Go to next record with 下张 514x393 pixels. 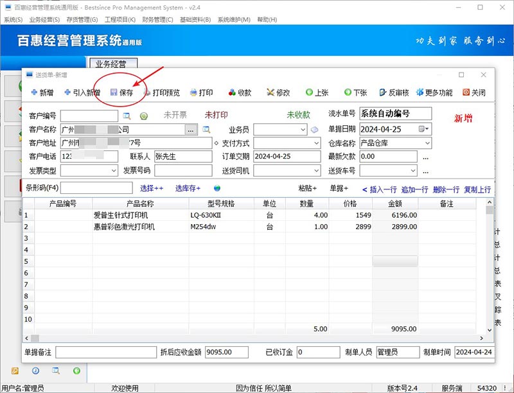click(x=356, y=92)
